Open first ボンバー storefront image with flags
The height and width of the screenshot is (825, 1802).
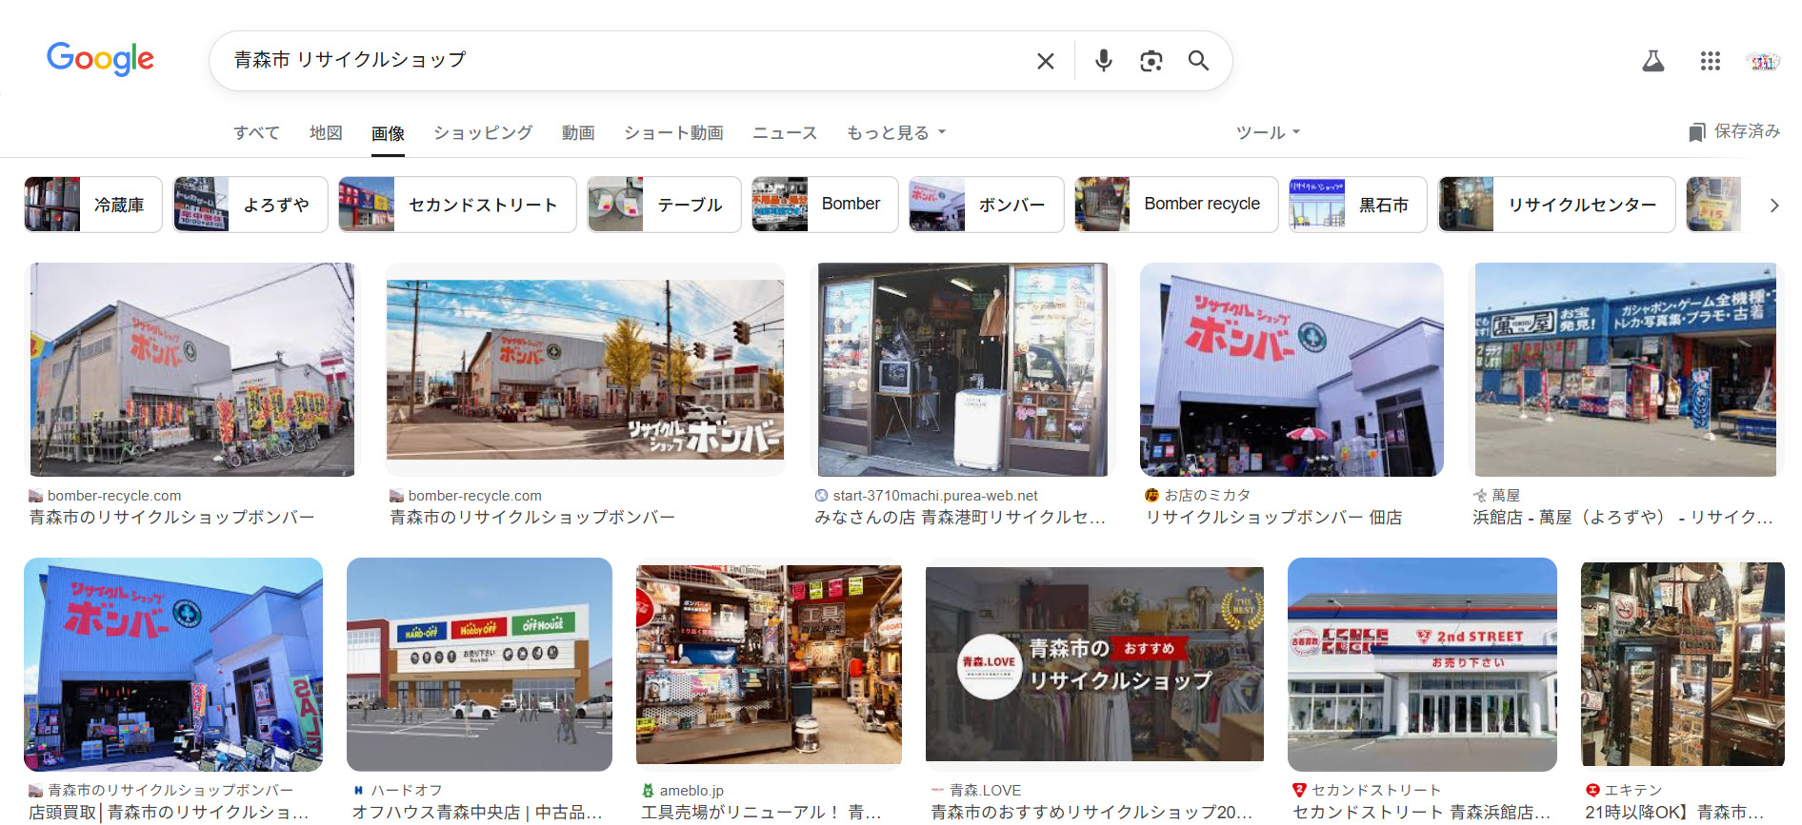(192, 370)
